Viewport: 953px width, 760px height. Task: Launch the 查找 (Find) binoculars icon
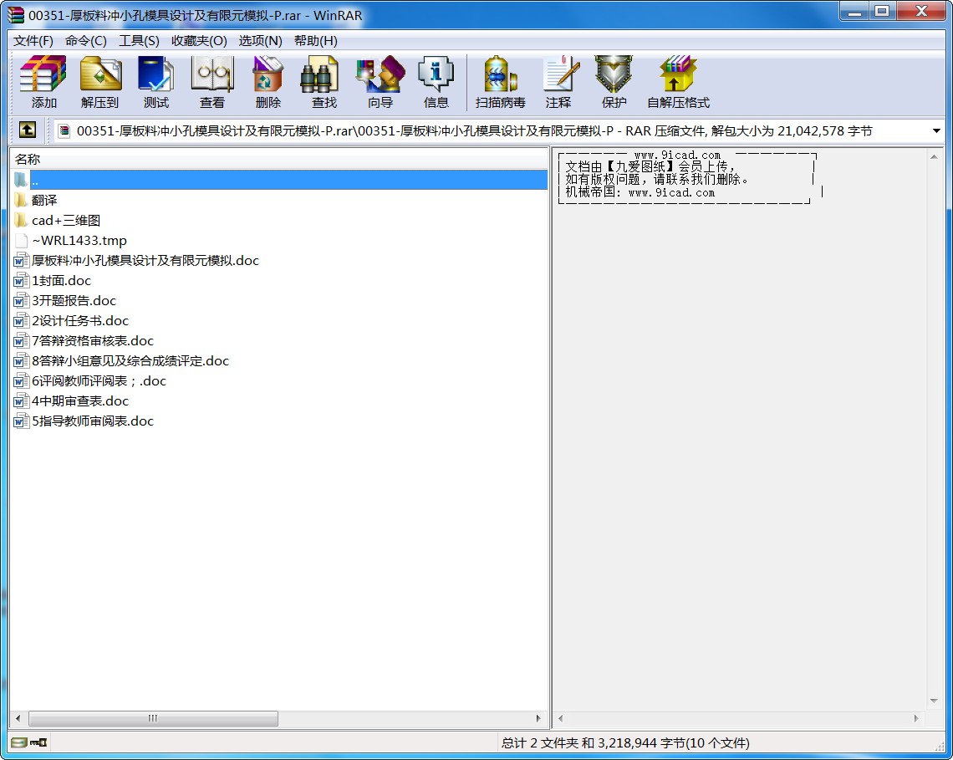tap(324, 82)
